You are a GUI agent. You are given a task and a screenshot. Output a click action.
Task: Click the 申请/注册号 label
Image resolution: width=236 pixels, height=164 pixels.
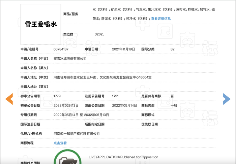tap(30, 49)
